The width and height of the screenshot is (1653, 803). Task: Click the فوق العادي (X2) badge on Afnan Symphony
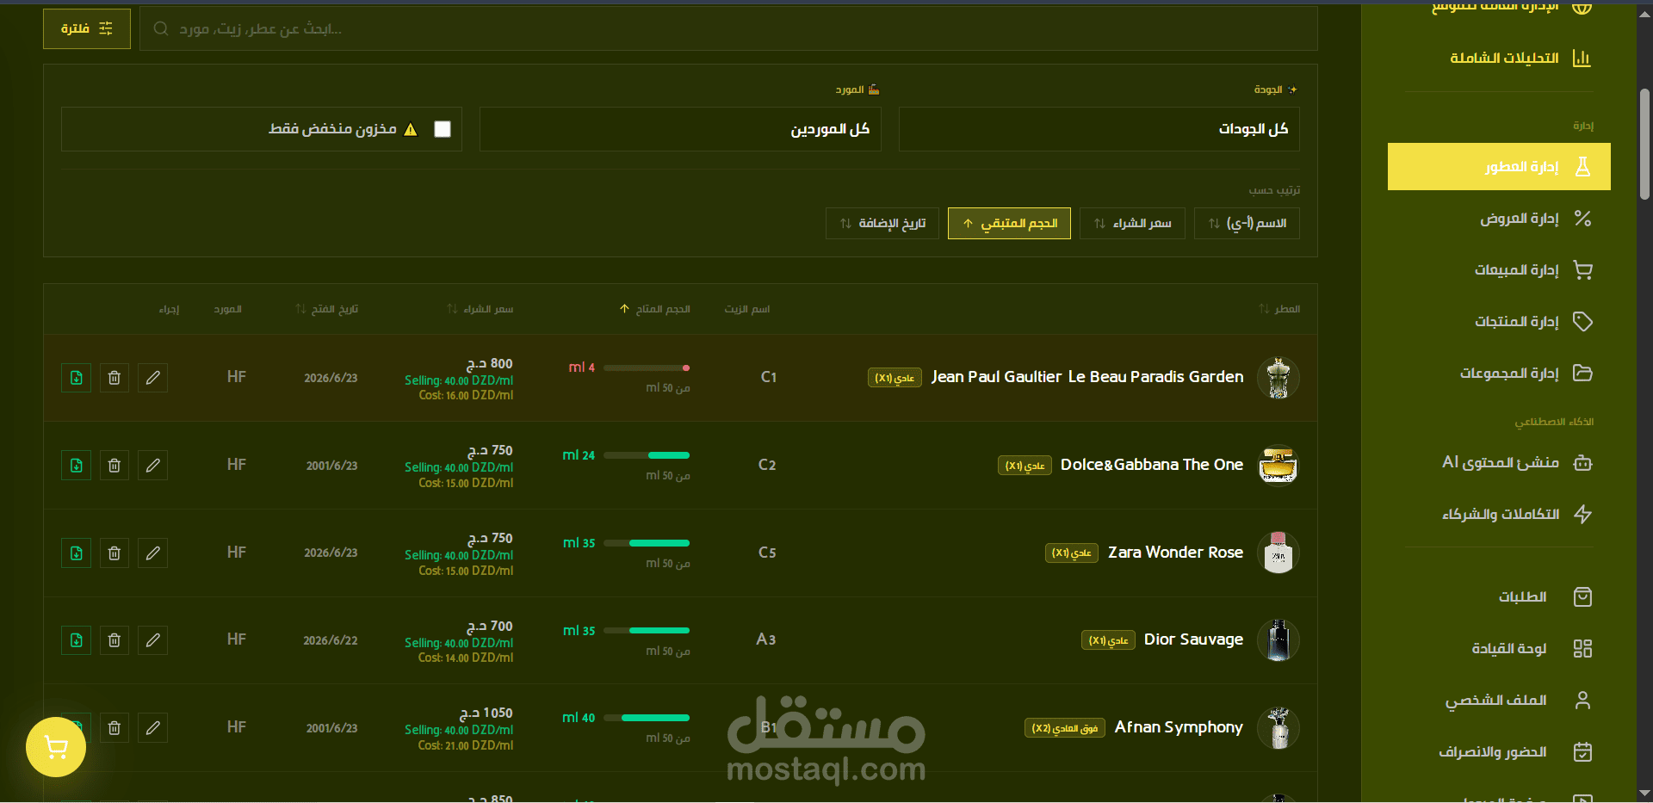click(1065, 728)
